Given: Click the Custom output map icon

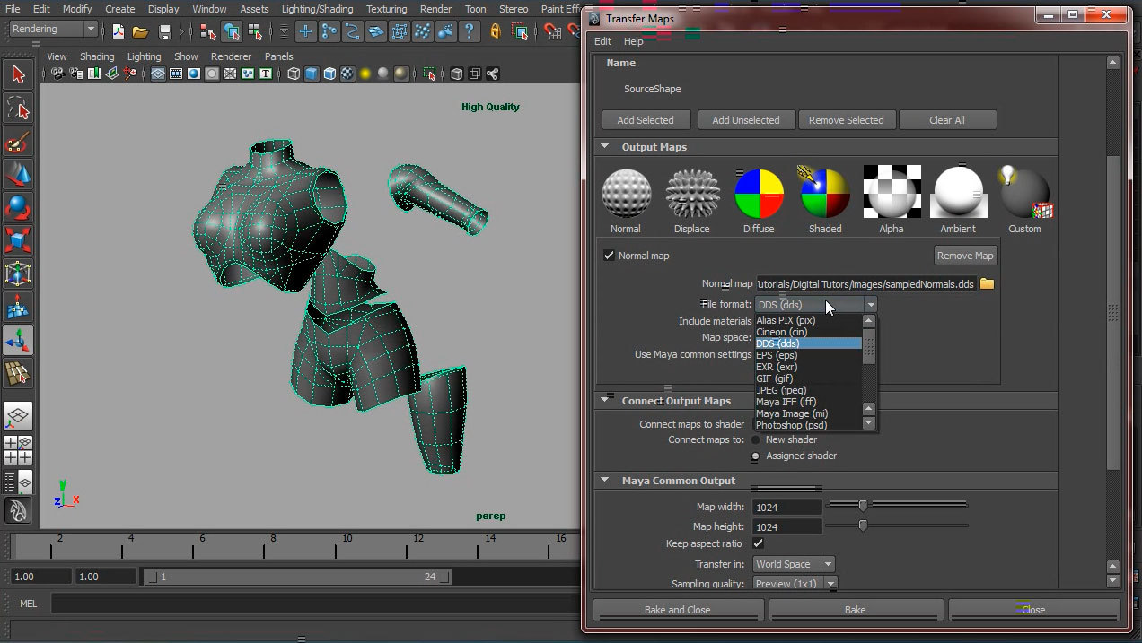Looking at the screenshot, I should [1024, 194].
